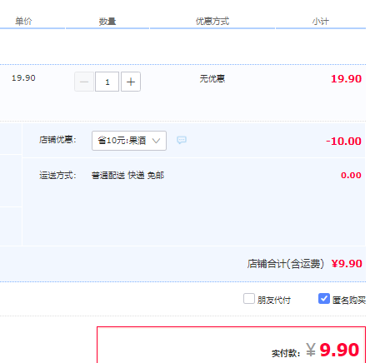Screen dimensions: 385x363
Task: Open the 店铺优惠 dropdown 省10元:果酒
Action: [129, 141]
